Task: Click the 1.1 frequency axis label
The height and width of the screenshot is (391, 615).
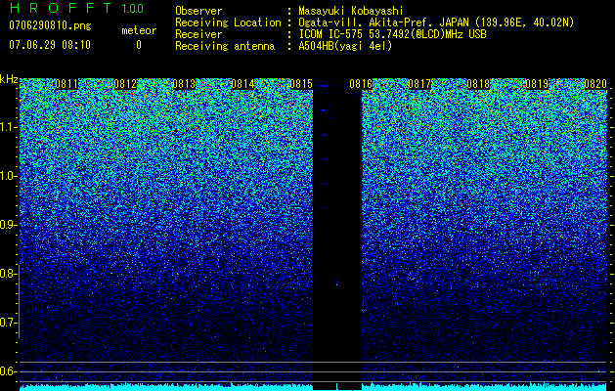Action: (9, 127)
